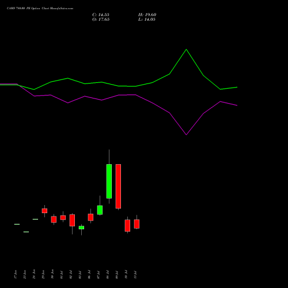Click the '02 Jul' date label
The width and height of the screenshot is (288, 288).
(71, 275)
